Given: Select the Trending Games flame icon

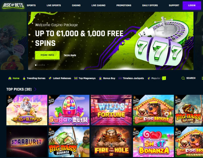Looking at the screenshot, I should pyautogui.click(x=24, y=78).
